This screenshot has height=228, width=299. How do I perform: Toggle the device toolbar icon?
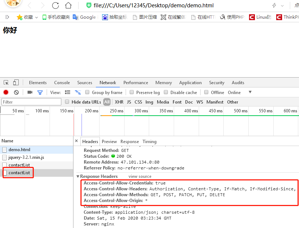15,82
